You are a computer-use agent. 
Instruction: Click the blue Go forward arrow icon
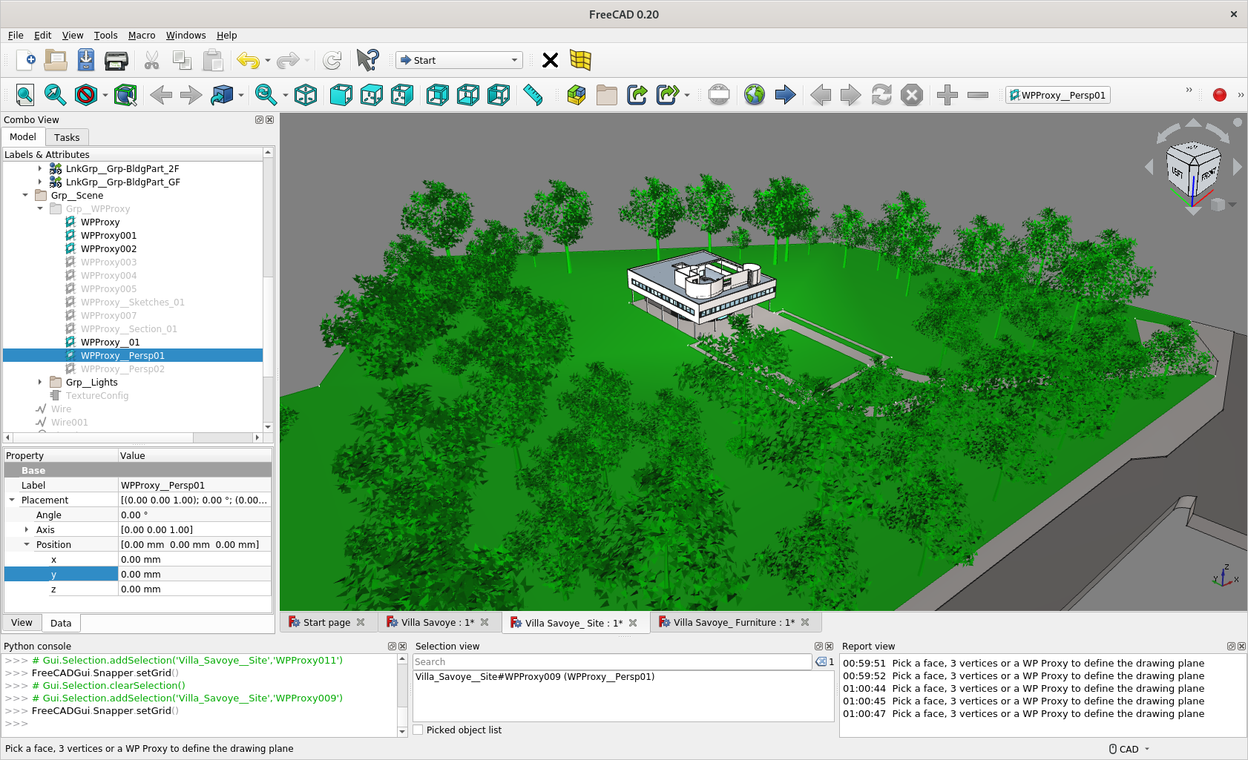pos(785,95)
